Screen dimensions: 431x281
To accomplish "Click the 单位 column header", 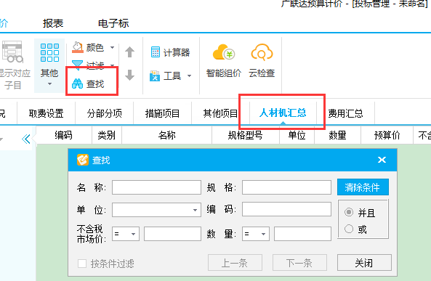I will pos(297,135).
